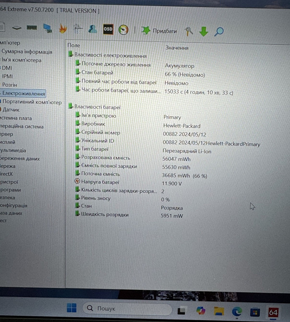The height and width of the screenshot is (322, 290).
Task: Open File Explorer from the taskbar
Action: coord(219,311)
